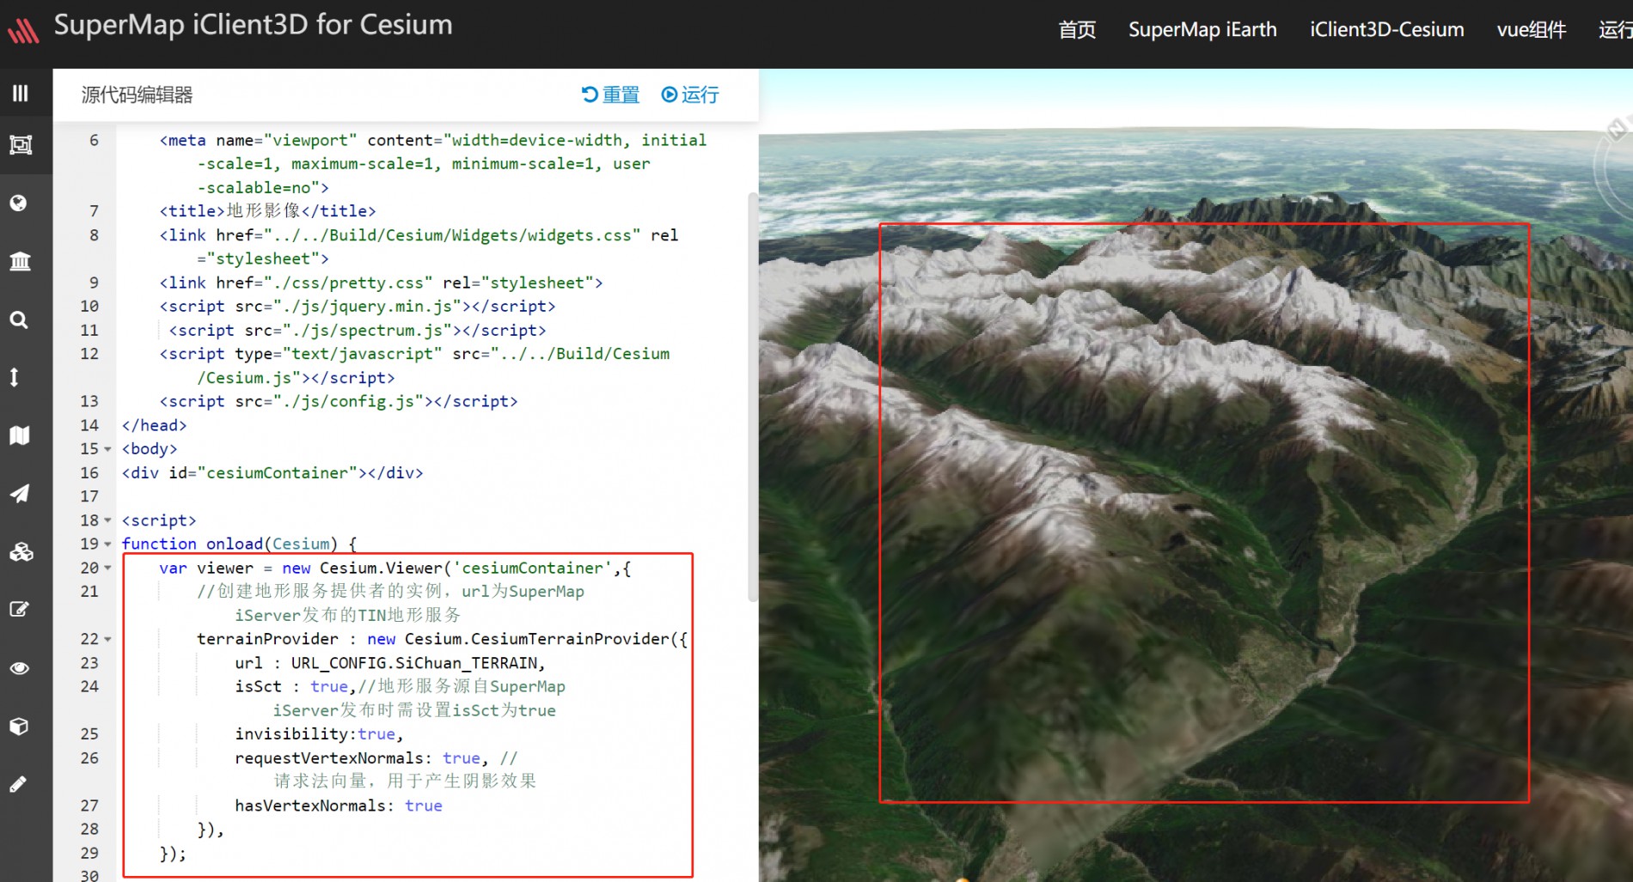This screenshot has width=1633, height=882.
Task: Select the single cube icon in the sidebar
Action: click(x=19, y=726)
